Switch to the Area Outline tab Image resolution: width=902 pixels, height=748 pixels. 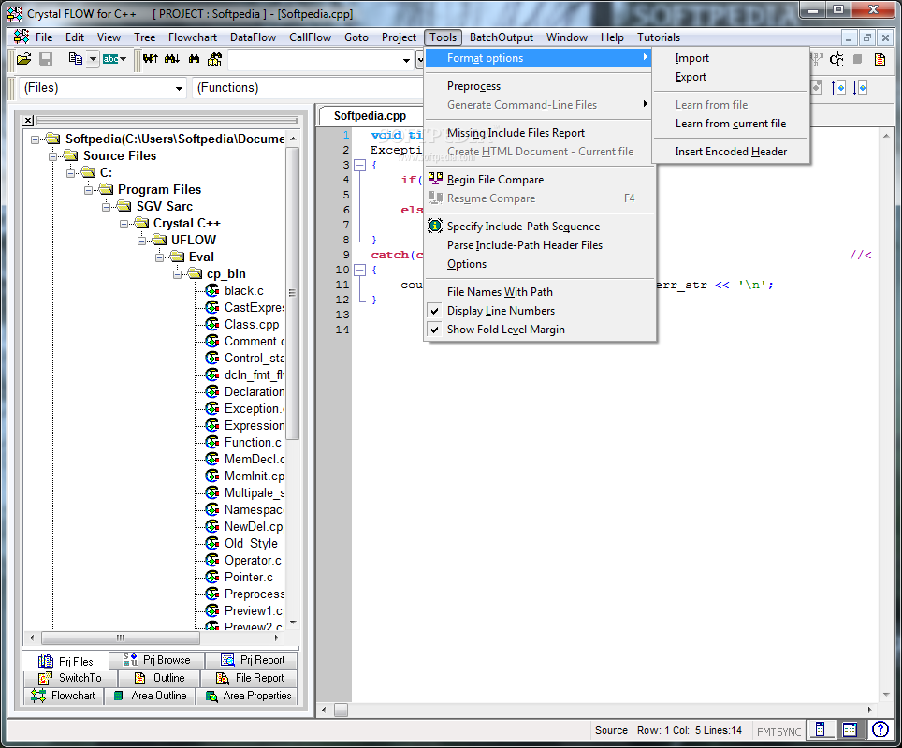tap(150, 696)
